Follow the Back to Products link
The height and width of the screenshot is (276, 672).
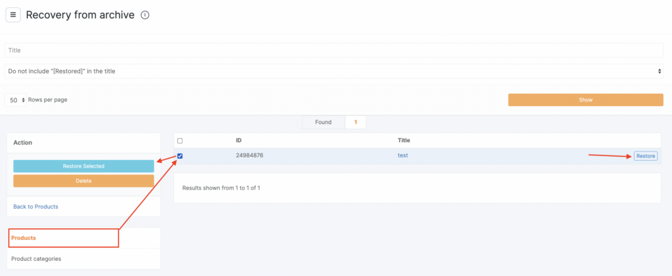[x=35, y=207]
